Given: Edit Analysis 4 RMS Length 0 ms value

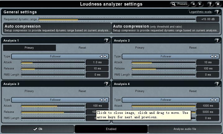Looking at the screenshot, I should (208, 118).
